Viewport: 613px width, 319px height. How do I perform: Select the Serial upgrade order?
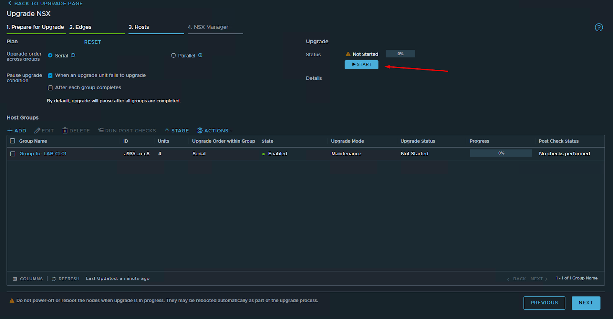(x=50, y=55)
